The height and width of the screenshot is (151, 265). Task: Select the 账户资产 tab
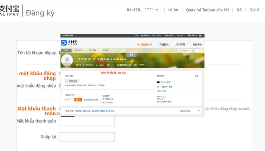click(x=79, y=50)
